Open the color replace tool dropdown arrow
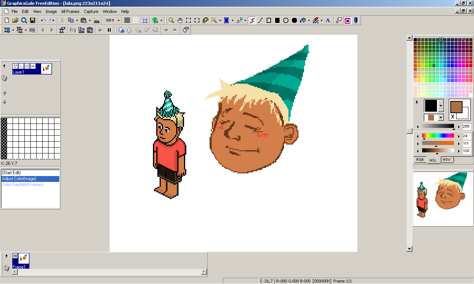 (321, 20)
